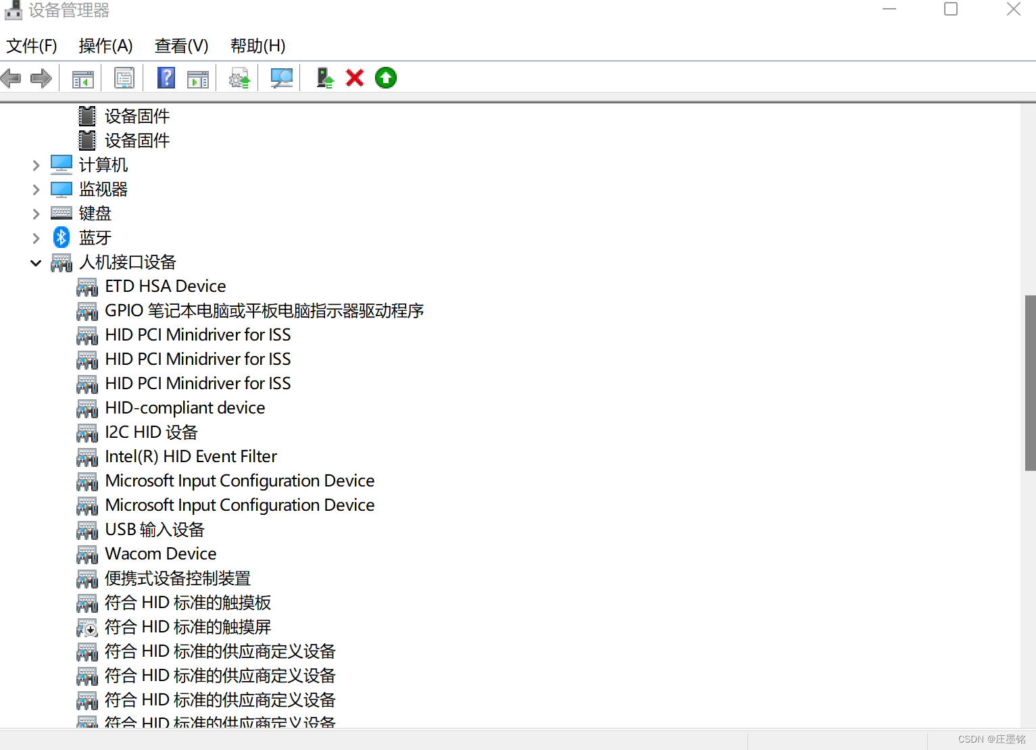Select I2C HID 设备 entry
1036x750 pixels.
(x=151, y=432)
